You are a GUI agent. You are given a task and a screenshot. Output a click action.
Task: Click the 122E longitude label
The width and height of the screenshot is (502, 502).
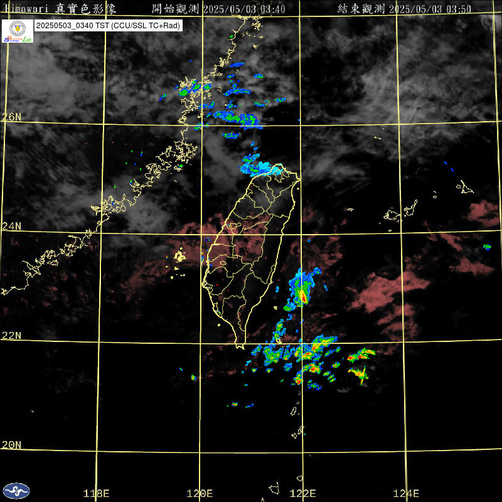[303, 493]
